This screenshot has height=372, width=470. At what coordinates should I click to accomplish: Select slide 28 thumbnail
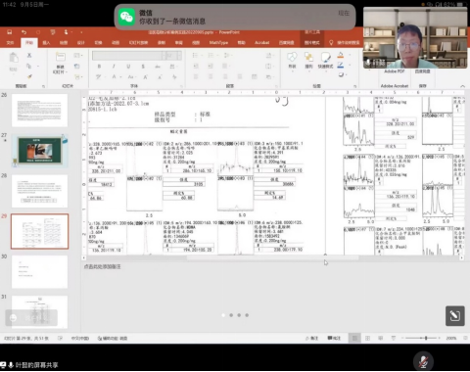click(39, 191)
